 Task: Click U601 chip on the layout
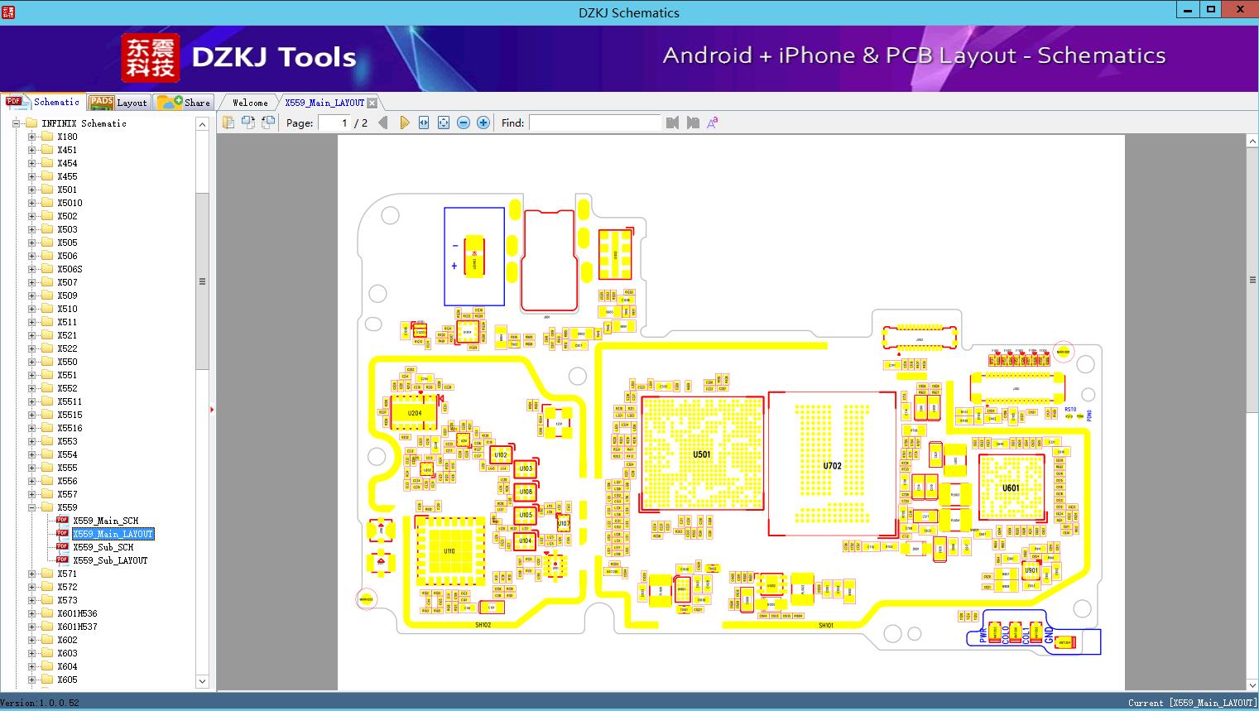point(1011,488)
